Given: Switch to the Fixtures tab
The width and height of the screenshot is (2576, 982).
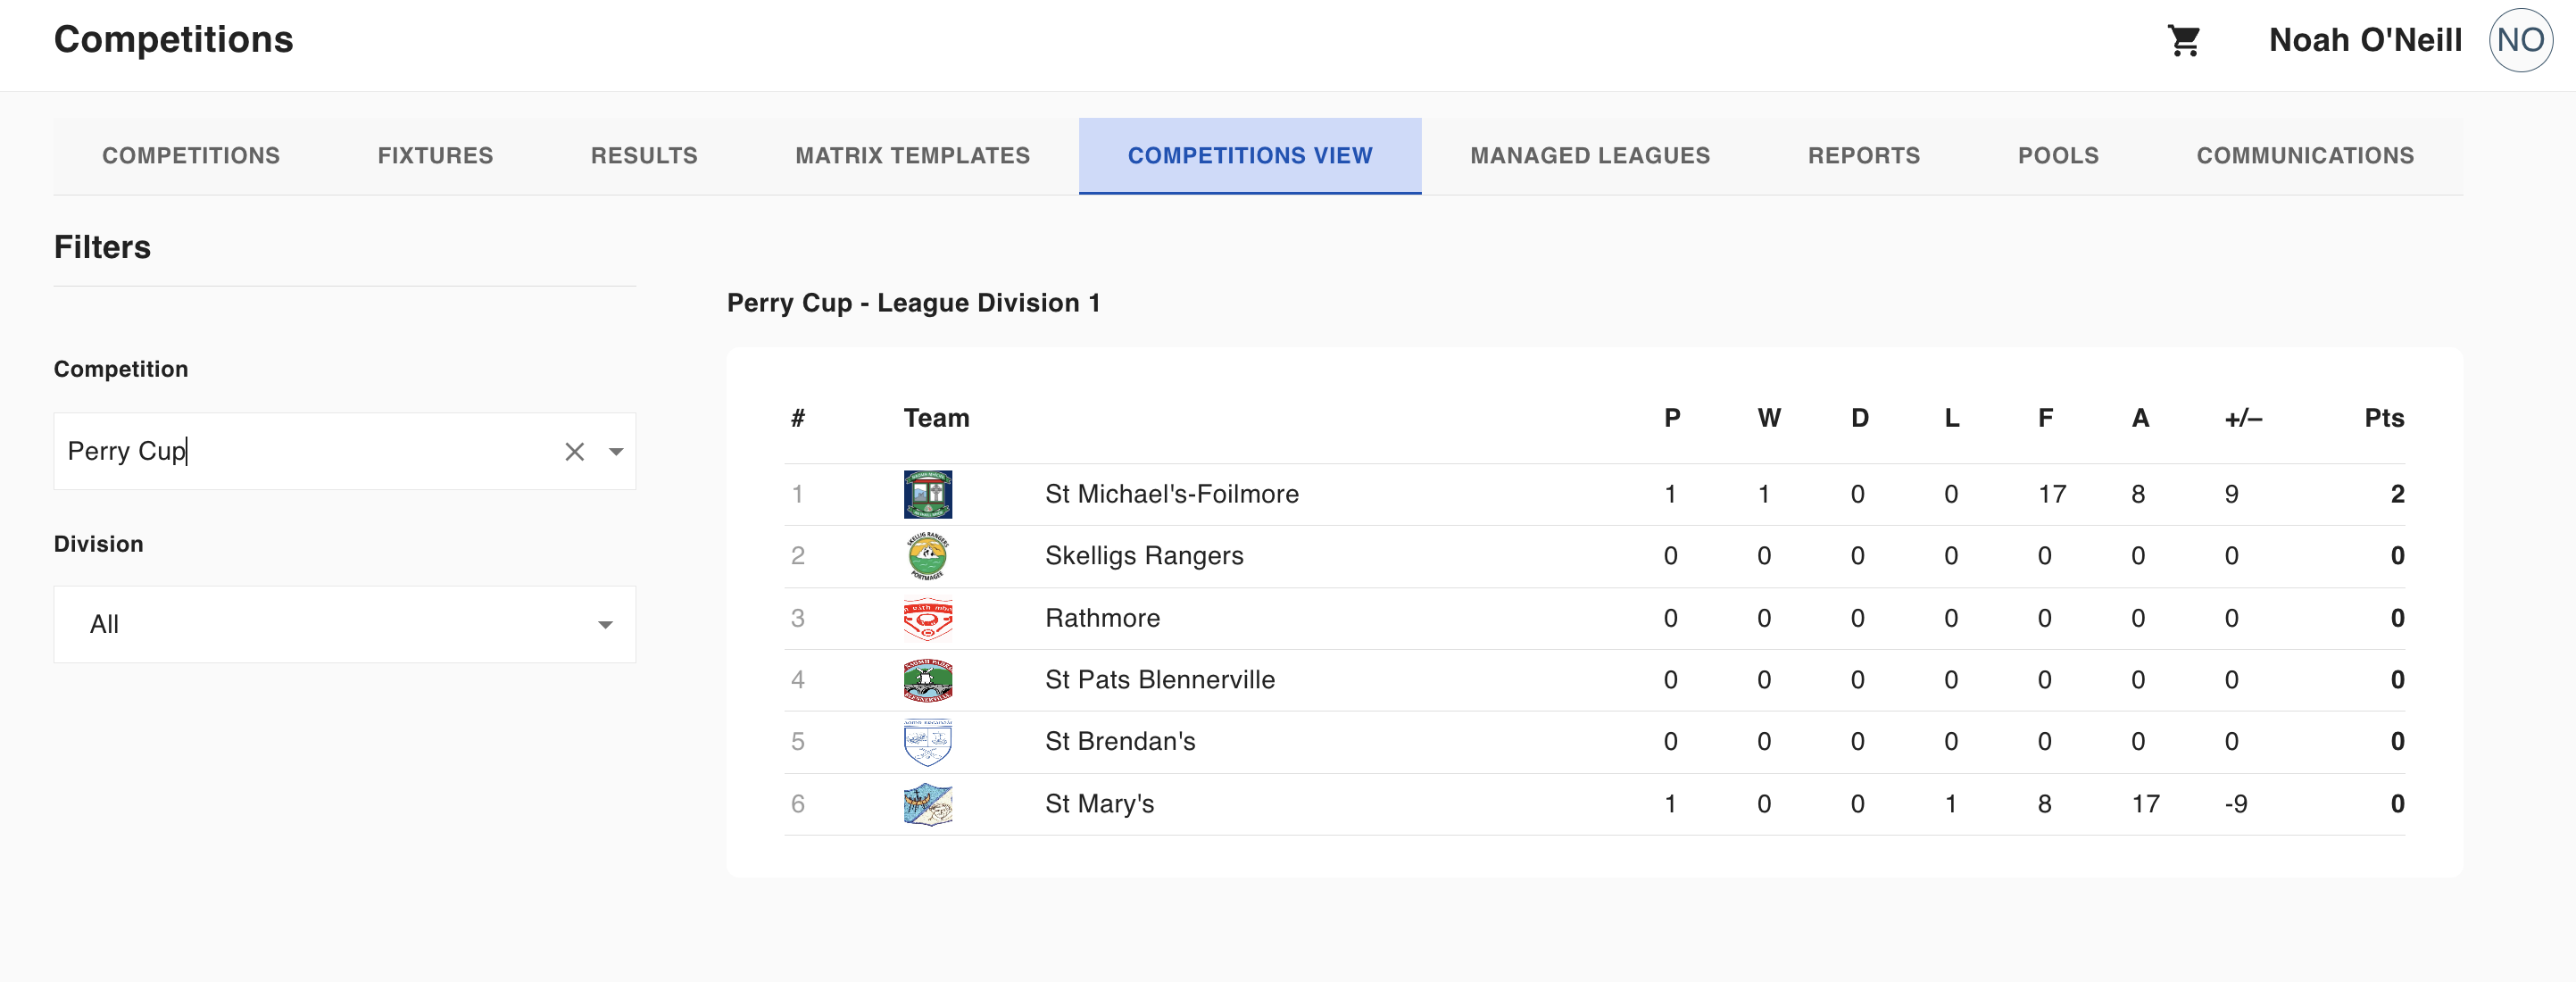Looking at the screenshot, I should point(435,156).
